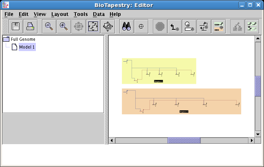264x167 pixels.
Task: Select the Add Link tool icon
Action: [x=175, y=27]
